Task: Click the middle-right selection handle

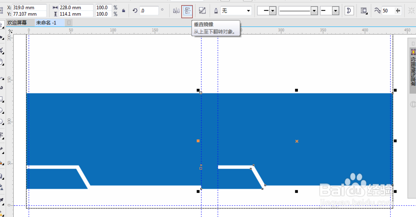Action: pos(395,141)
